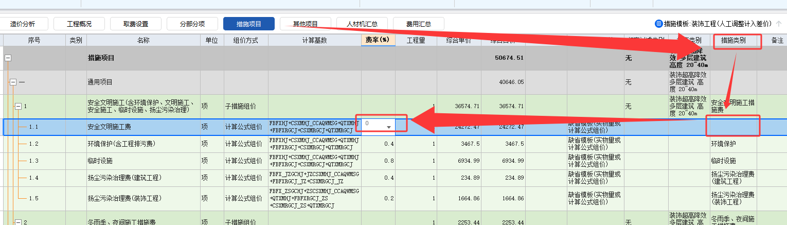Collapse row 1 安全文明施工 node
Viewport: 787px width, 225px height.
coord(18,106)
